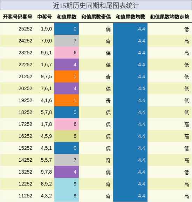The width and height of the screenshot is (192, 202).
Task: Click orange tail cell 1 in row 21252
Action: tap(67, 76)
